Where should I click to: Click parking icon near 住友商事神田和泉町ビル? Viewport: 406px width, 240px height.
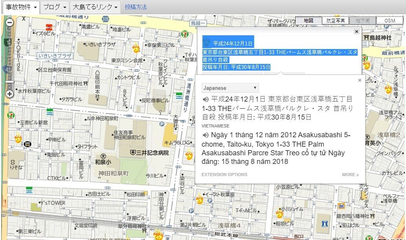(162, 124)
